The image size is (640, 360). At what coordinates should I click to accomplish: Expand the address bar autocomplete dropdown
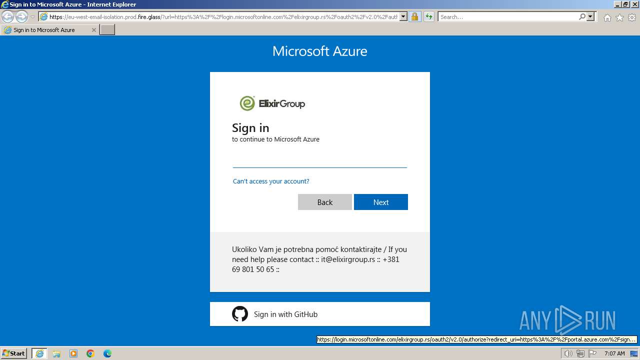403,17
